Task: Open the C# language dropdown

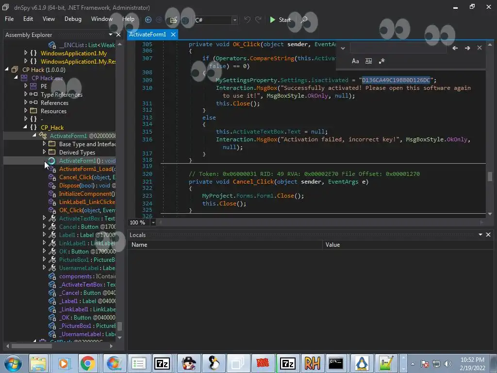Action: pyautogui.click(x=234, y=20)
